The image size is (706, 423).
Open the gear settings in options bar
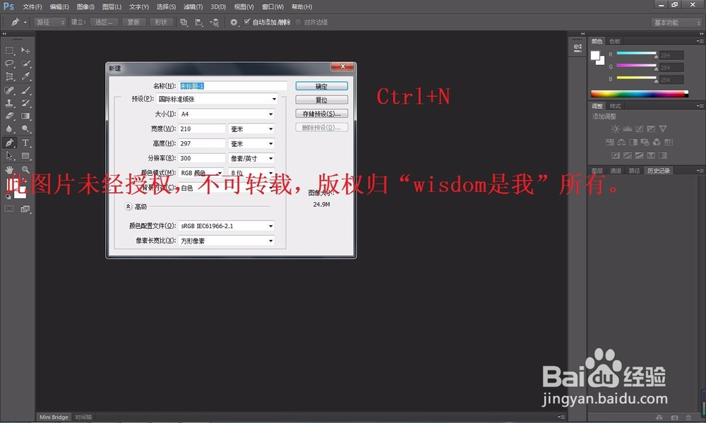coord(234,22)
